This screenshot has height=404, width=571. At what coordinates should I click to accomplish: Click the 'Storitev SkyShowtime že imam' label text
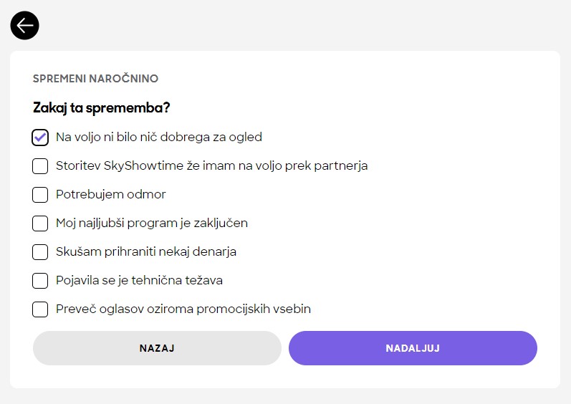(x=211, y=165)
